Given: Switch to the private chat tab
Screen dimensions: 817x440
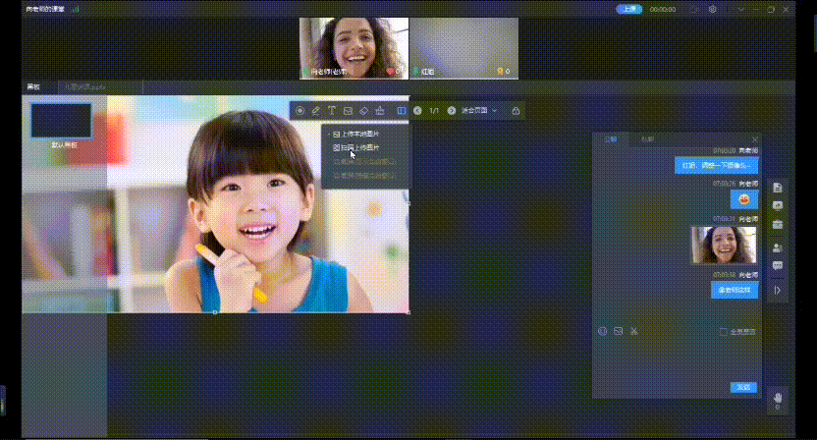Looking at the screenshot, I should pyautogui.click(x=647, y=139).
